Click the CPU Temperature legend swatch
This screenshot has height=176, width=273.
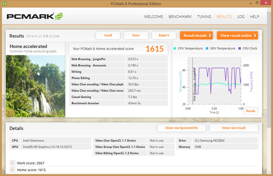pyautogui.click(x=175, y=49)
